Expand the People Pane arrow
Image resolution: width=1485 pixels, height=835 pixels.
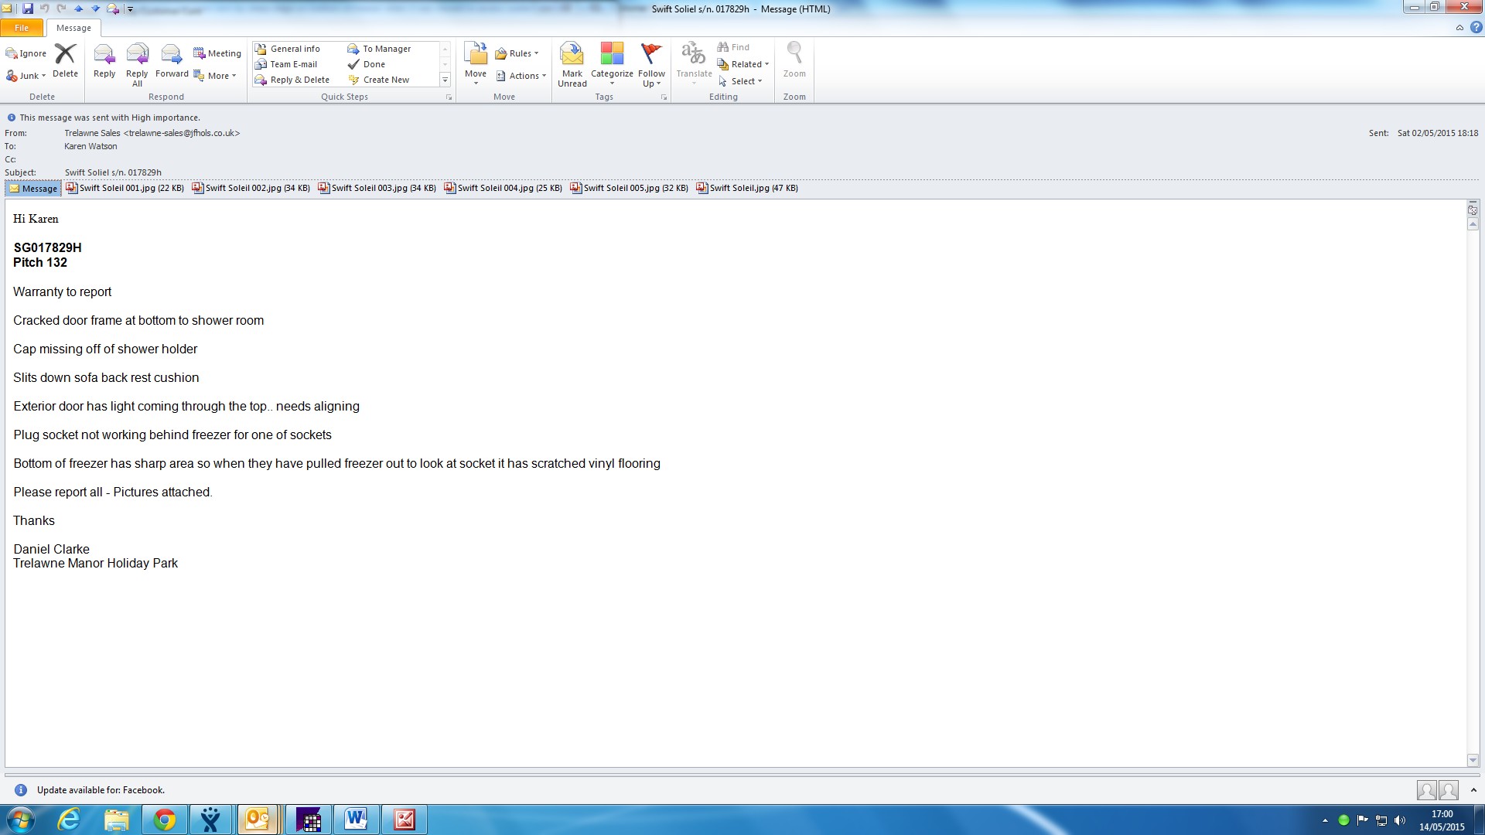click(x=1473, y=790)
